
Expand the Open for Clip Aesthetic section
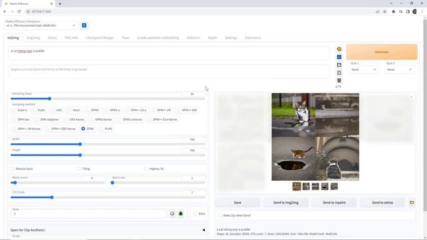107,230
